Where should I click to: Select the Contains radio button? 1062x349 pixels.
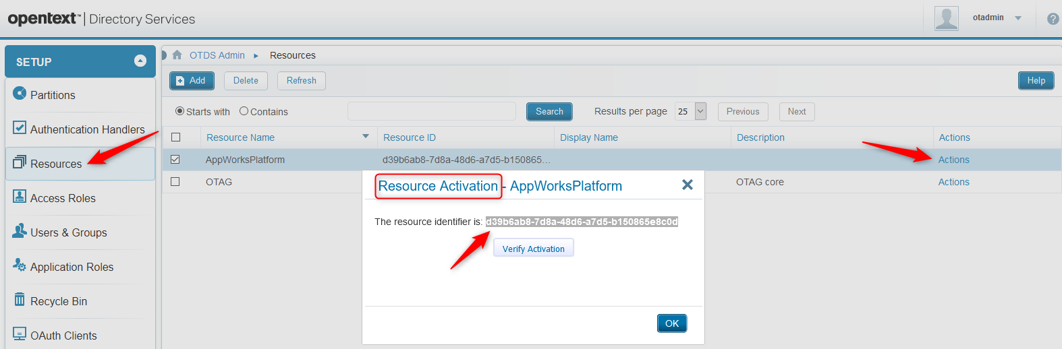(x=244, y=111)
